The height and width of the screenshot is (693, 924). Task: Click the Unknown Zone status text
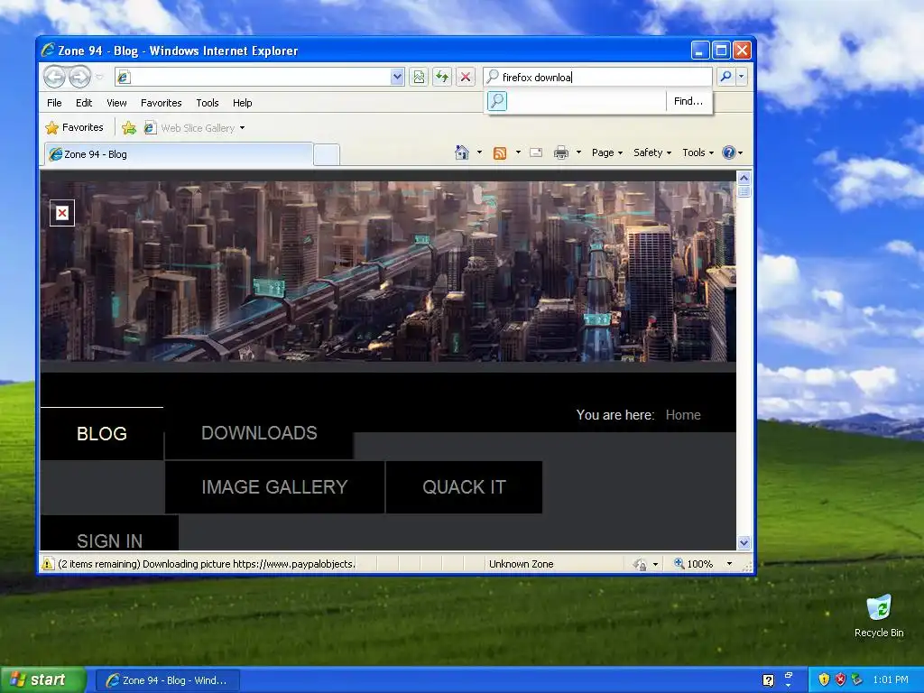point(521,564)
